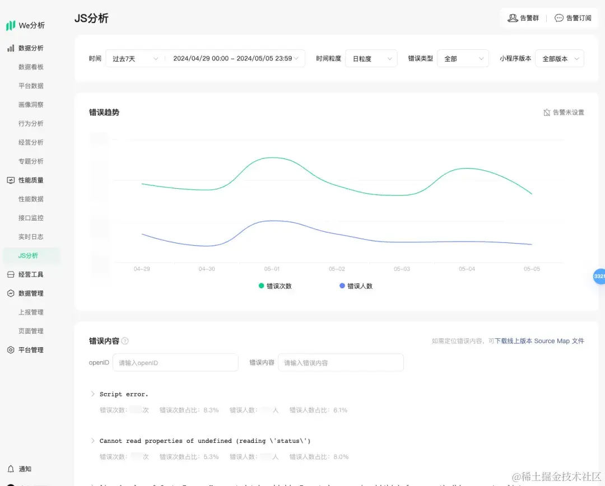Click the We分析 logo icon
Image resolution: width=605 pixels, height=486 pixels.
pyautogui.click(x=11, y=25)
